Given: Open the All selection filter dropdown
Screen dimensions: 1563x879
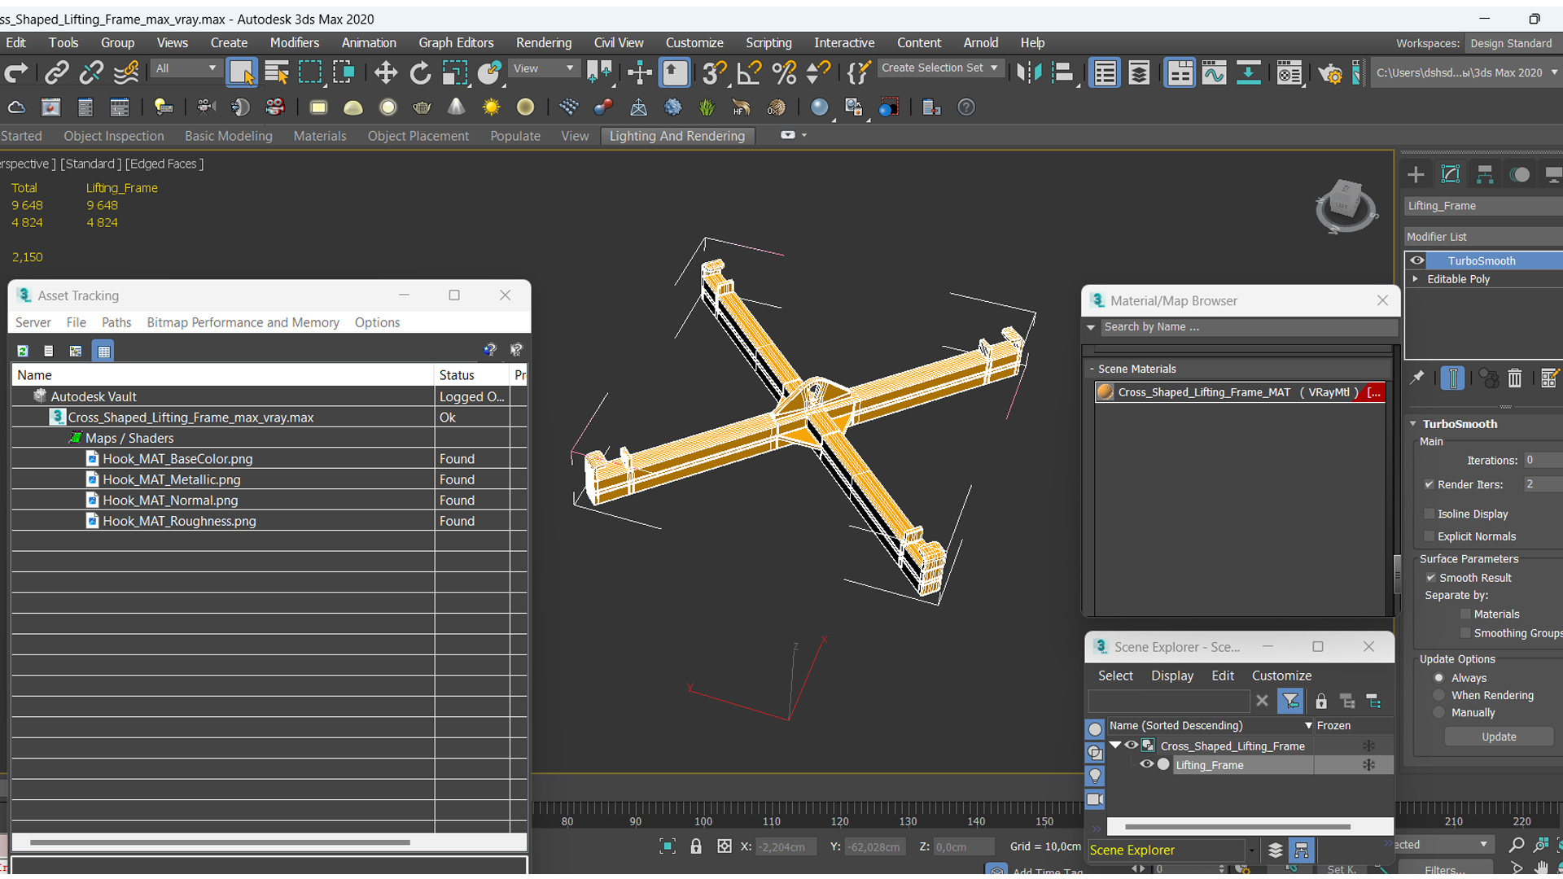Looking at the screenshot, I should pyautogui.click(x=186, y=68).
